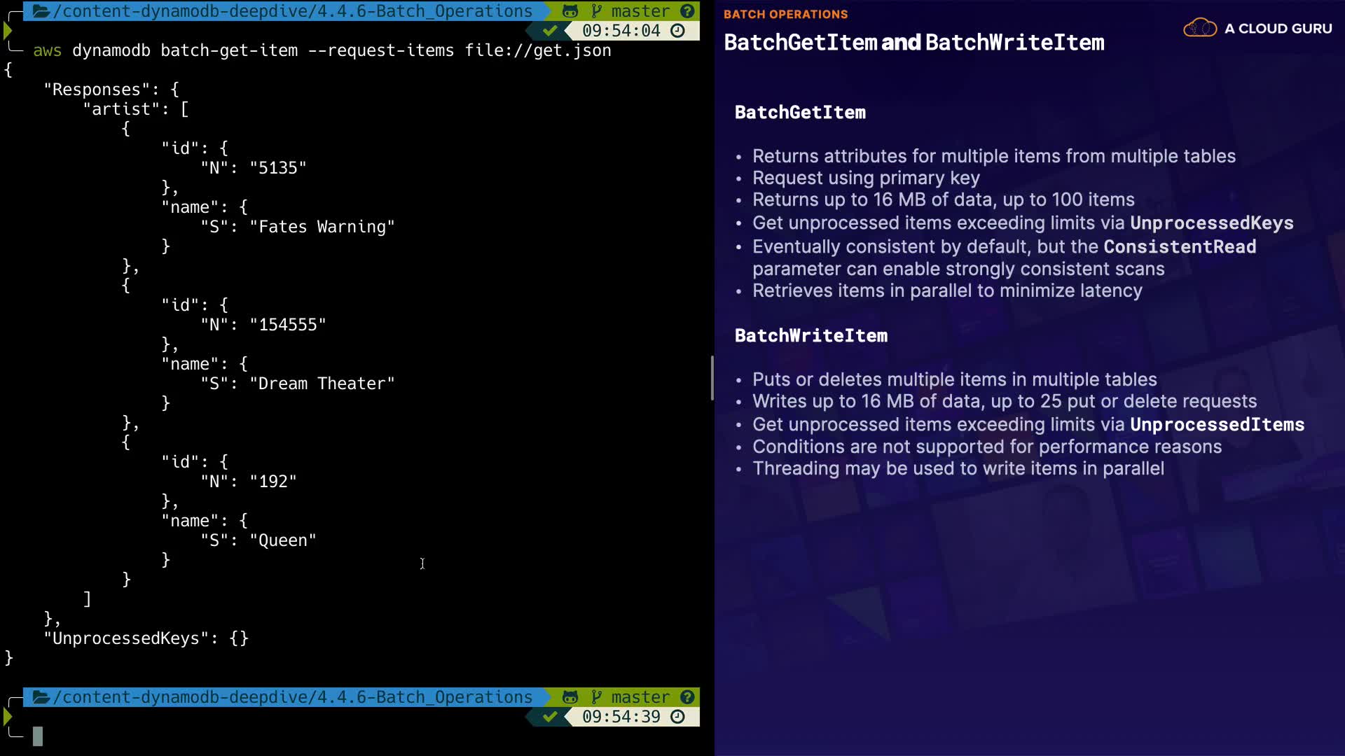This screenshot has width=1345, height=756.
Task: Click the green checkmark beside 09:54:04
Action: (x=550, y=31)
